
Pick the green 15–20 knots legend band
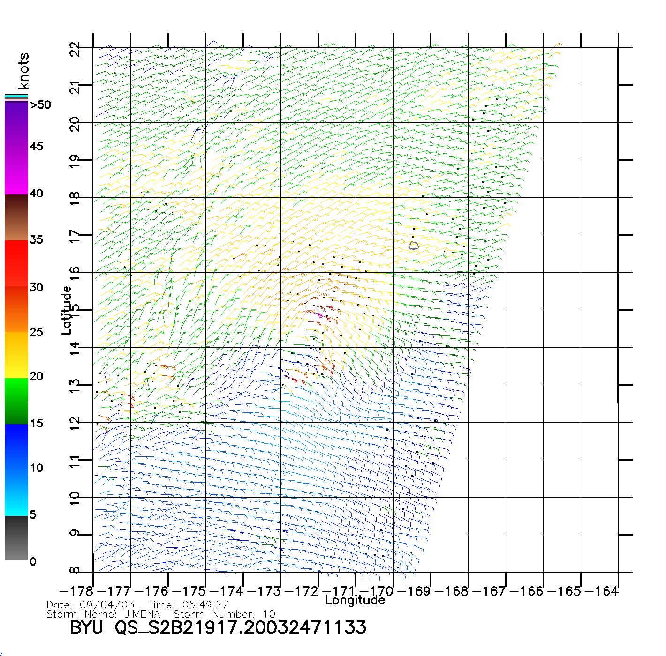[16, 401]
